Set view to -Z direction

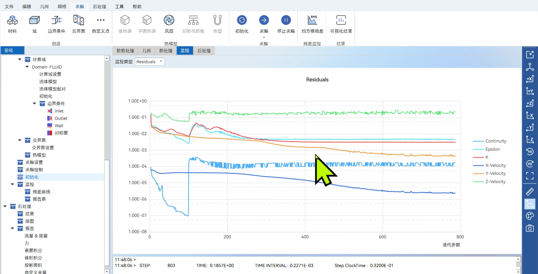[x=530, y=139]
